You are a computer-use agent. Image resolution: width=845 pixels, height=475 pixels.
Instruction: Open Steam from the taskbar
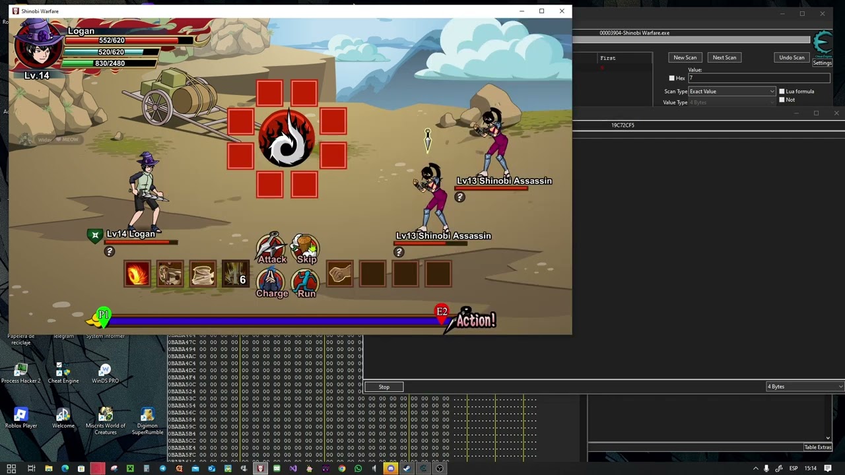(407, 468)
